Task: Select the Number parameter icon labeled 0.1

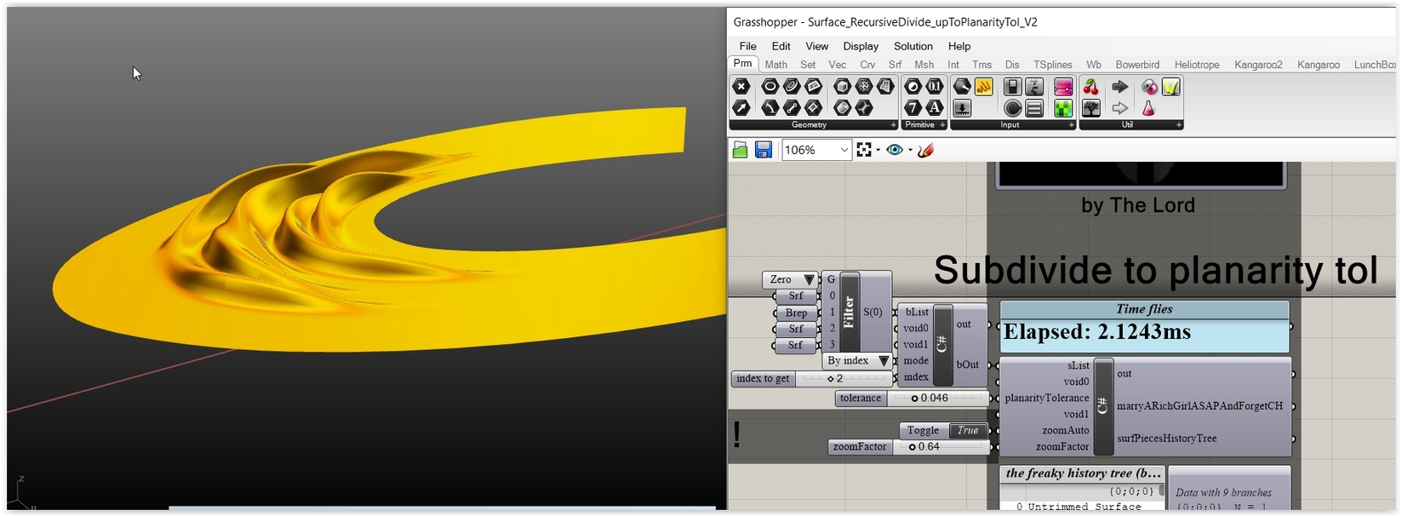Action: click(935, 86)
